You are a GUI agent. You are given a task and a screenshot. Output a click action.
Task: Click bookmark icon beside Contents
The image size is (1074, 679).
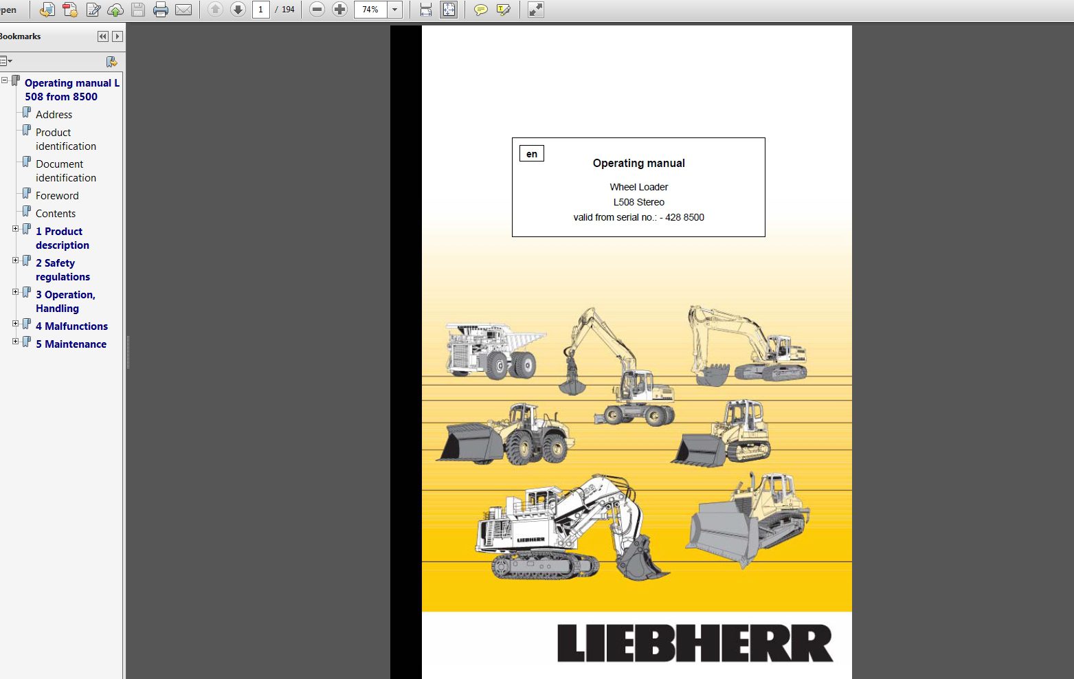[27, 211]
